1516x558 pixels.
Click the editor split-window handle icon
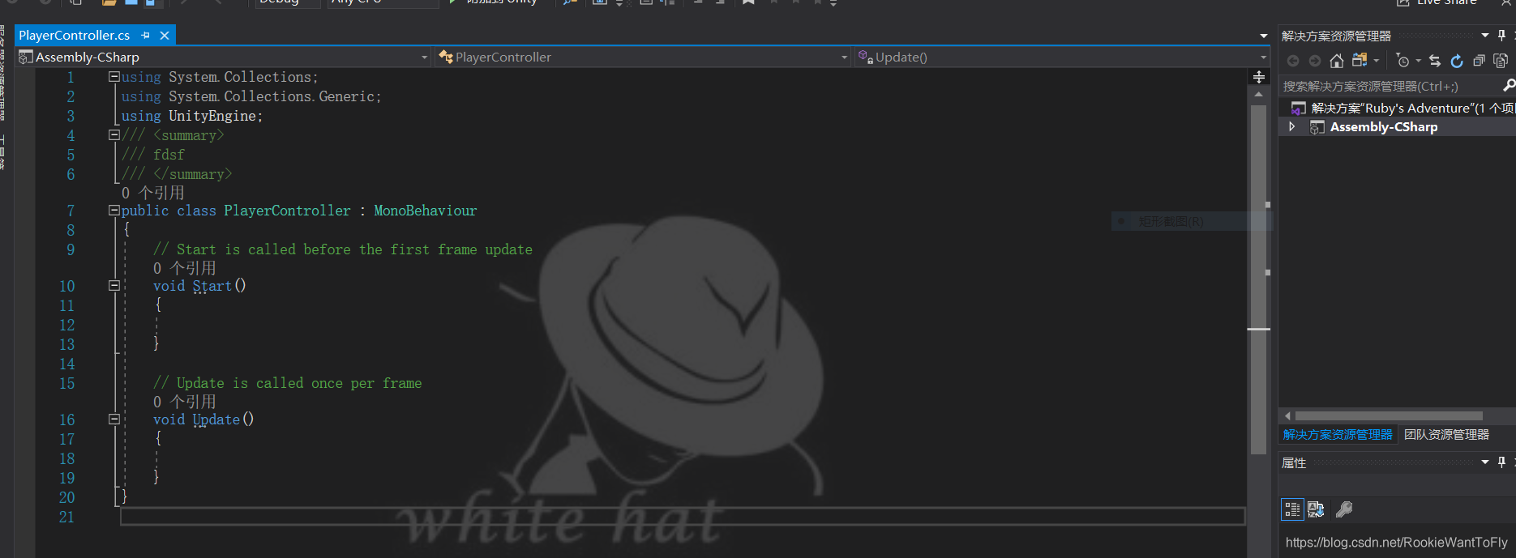(x=1259, y=77)
